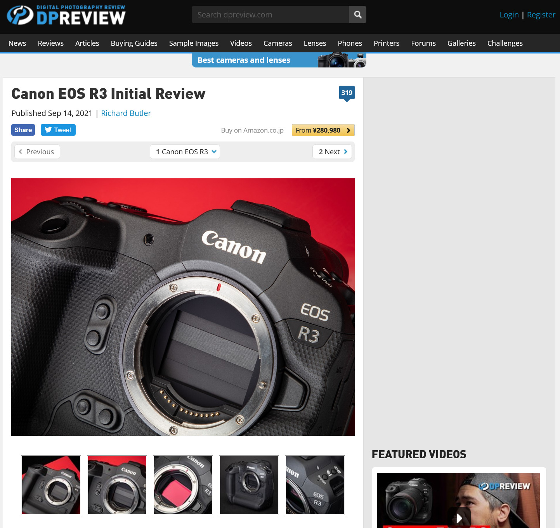Open Richard Butler's author page
This screenshot has height=528, width=560.
coord(126,113)
